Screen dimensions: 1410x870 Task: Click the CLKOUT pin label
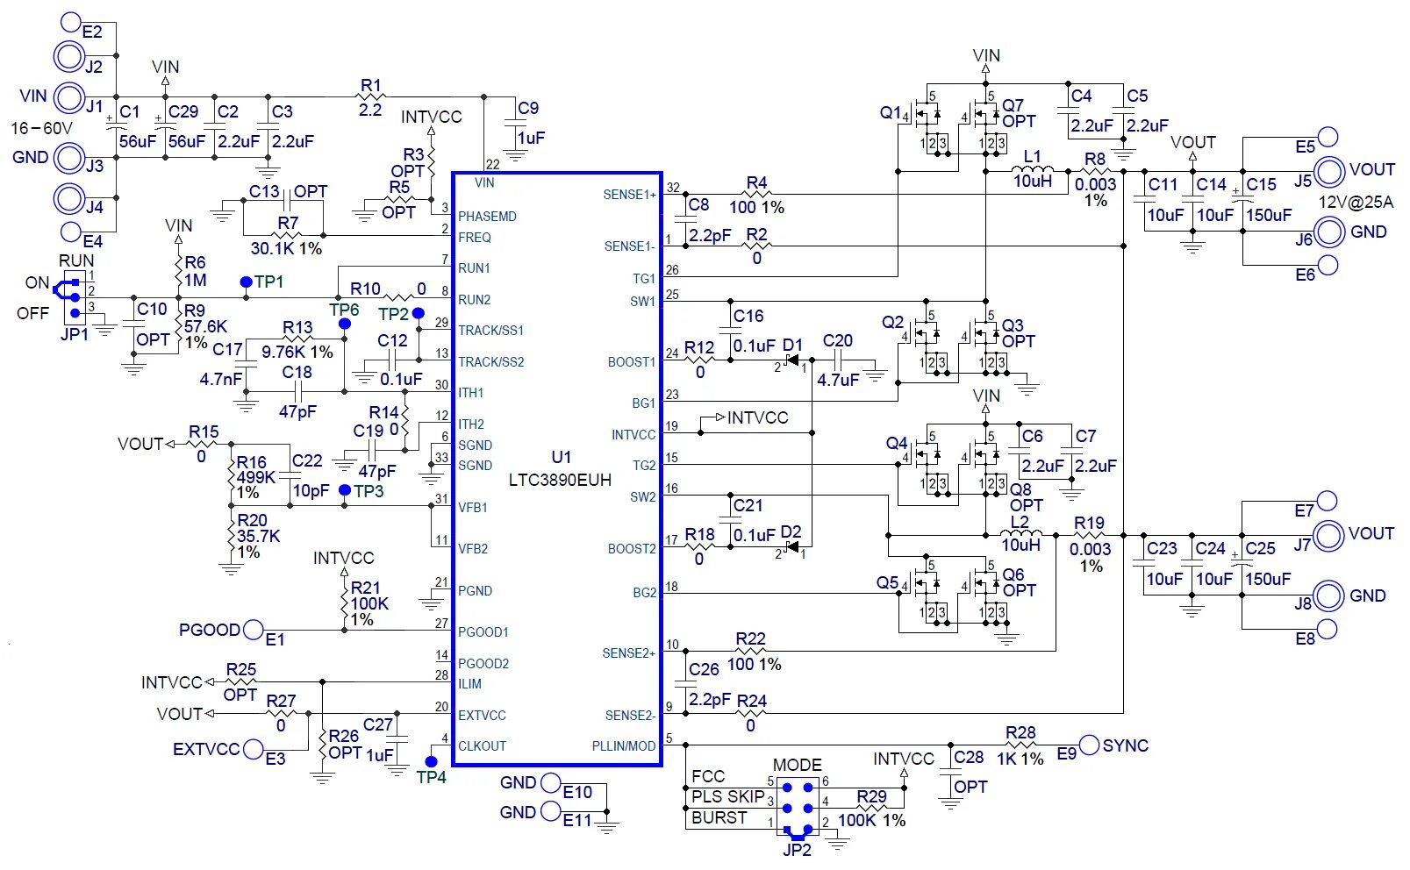pos(482,746)
